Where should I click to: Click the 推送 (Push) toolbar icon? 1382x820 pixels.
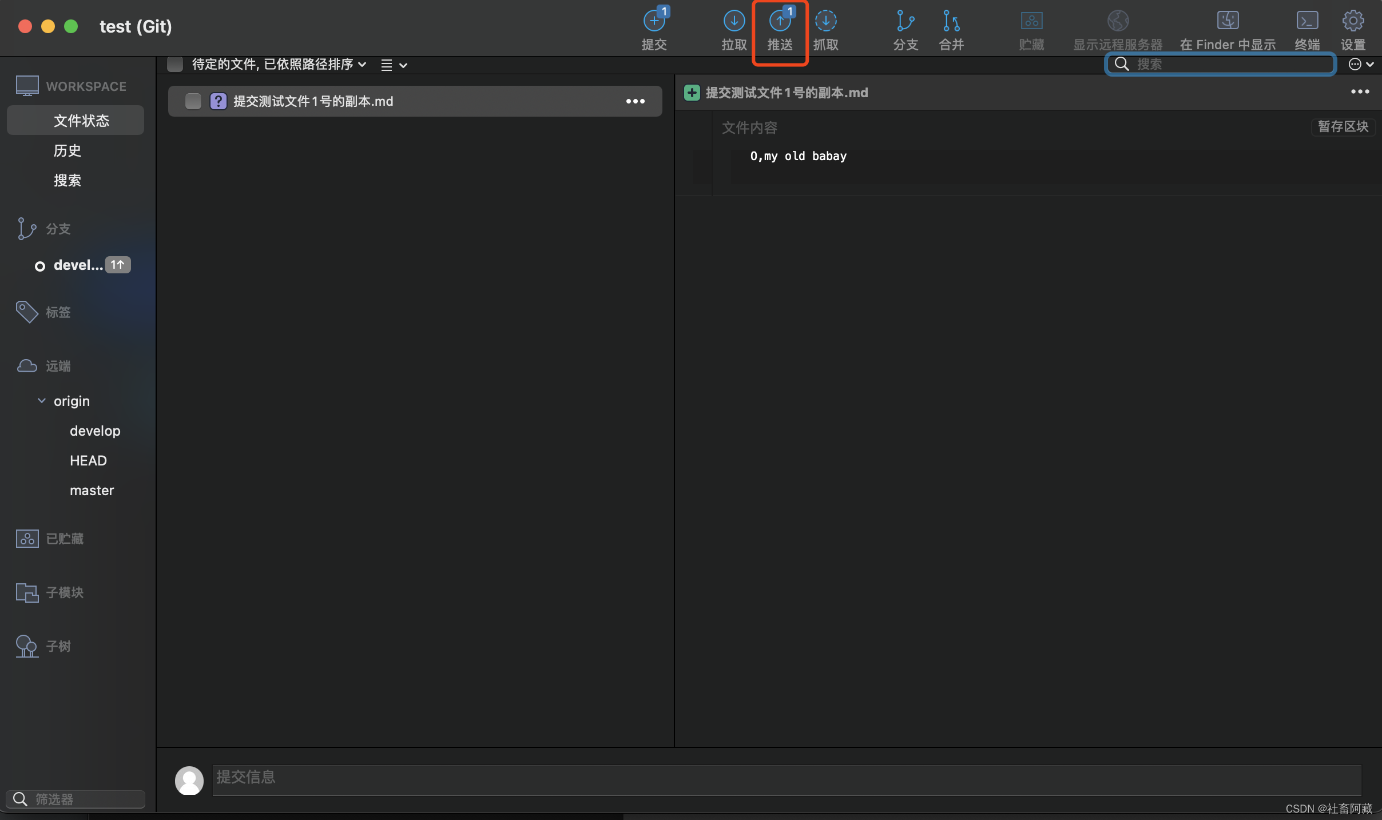click(780, 22)
